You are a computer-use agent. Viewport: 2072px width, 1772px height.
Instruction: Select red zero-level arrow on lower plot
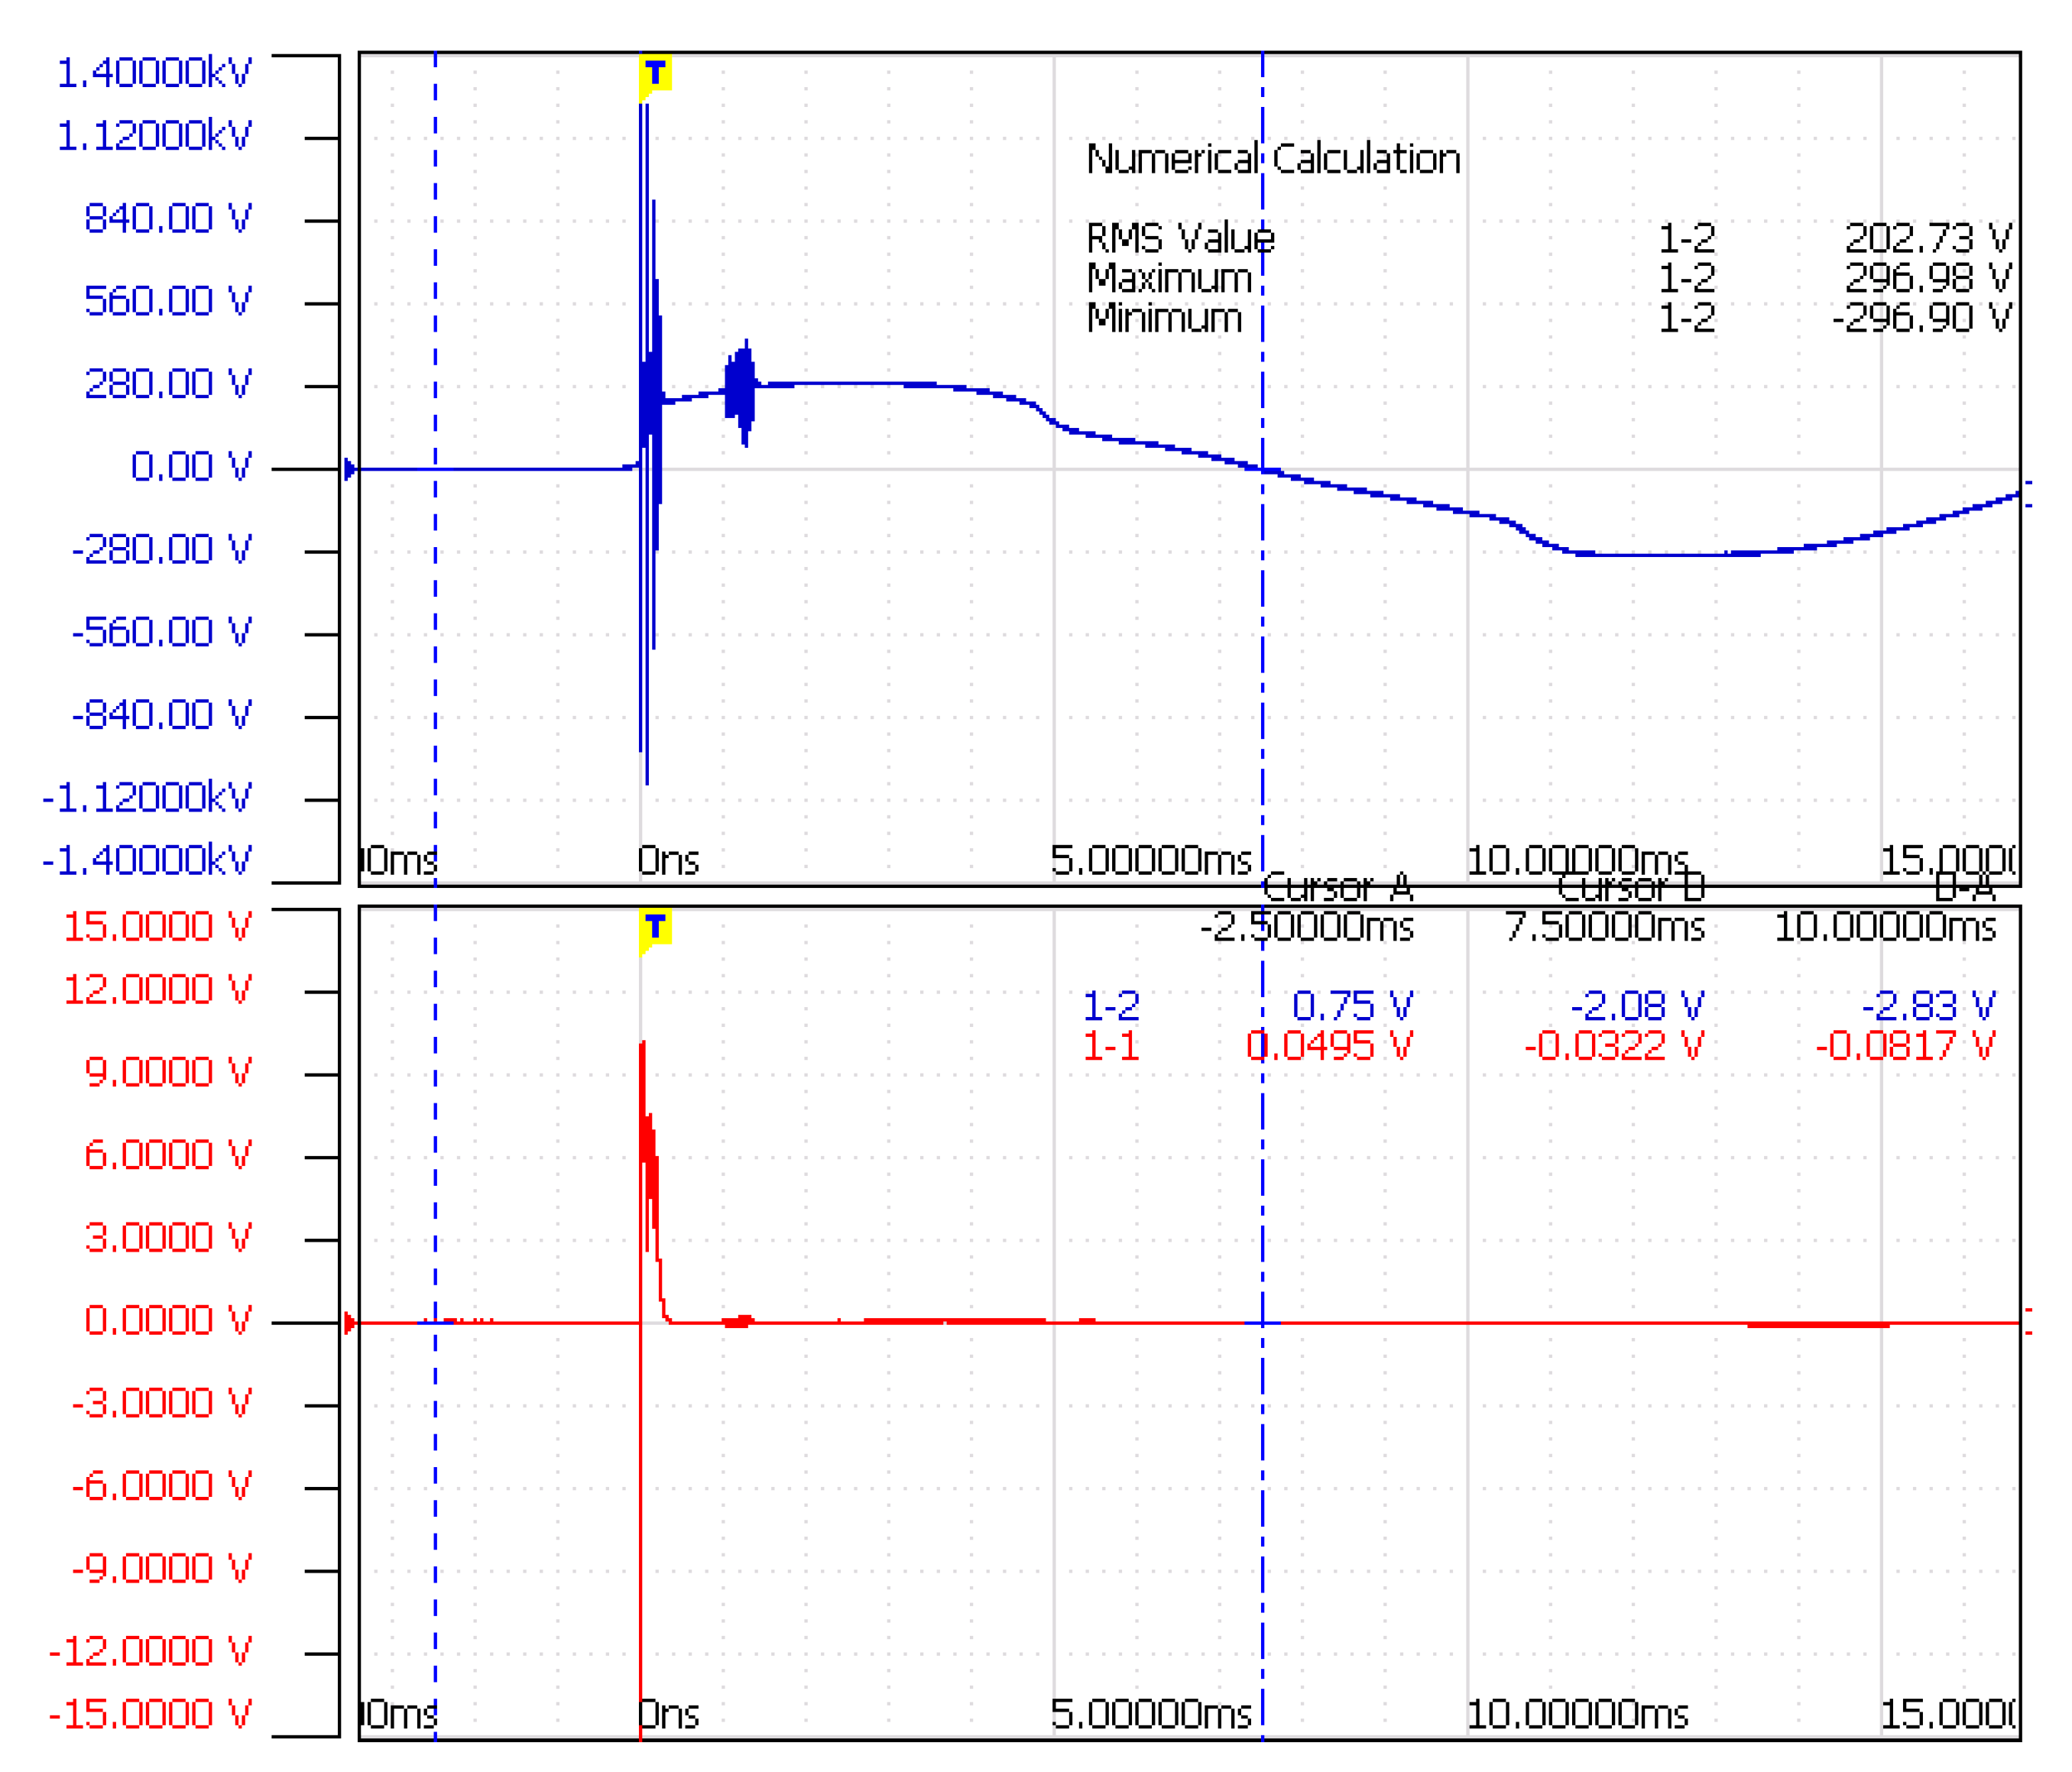[349, 1323]
